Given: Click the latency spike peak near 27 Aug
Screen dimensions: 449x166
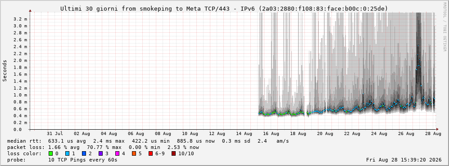Looking at the screenshot, I should pyautogui.click(x=418, y=46).
